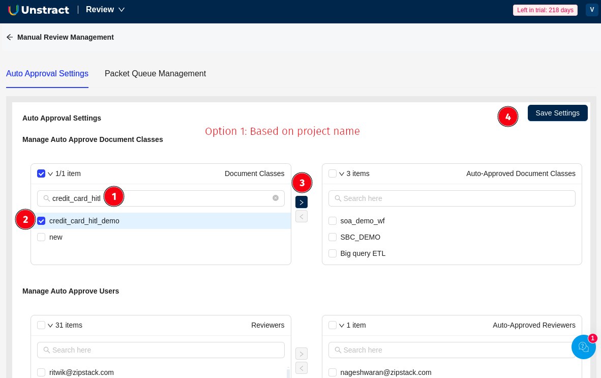Click the Unstract logo icon
Screen dimensions: 601x378
pos(13,10)
